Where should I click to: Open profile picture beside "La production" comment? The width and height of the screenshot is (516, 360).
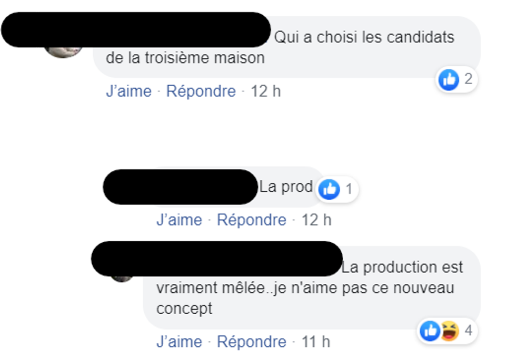coord(122,277)
